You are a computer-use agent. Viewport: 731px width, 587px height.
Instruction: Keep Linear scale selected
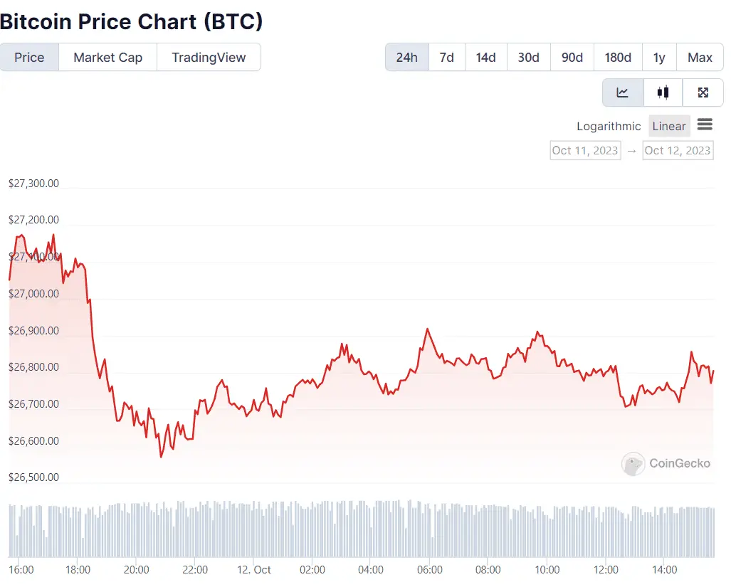pyautogui.click(x=668, y=126)
